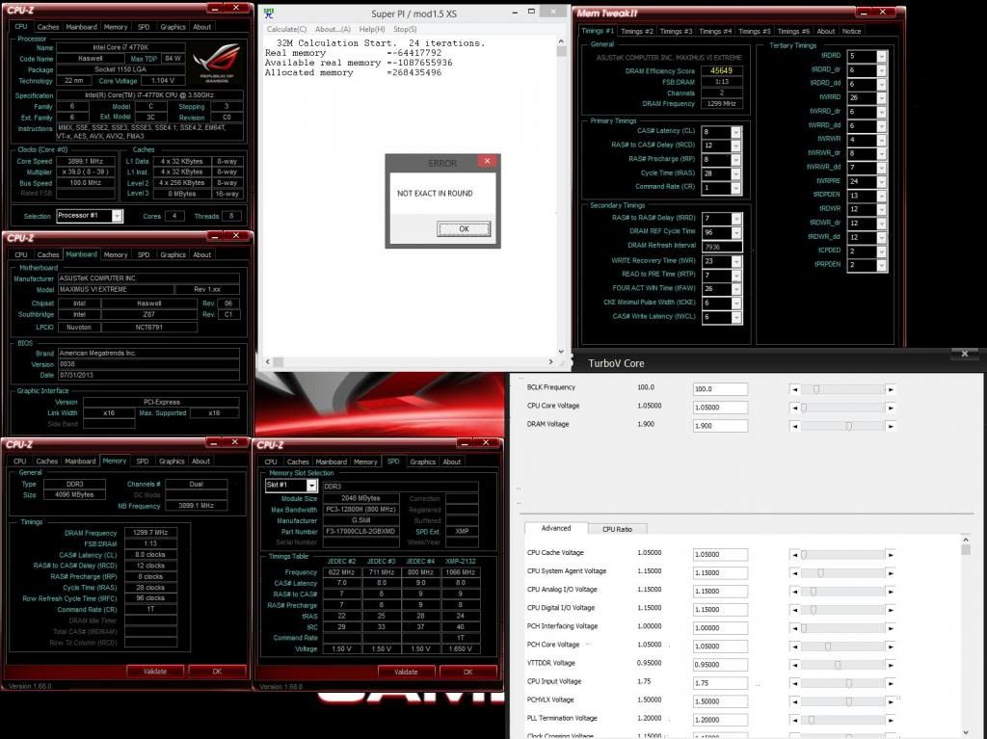The height and width of the screenshot is (739, 987).
Task: Open the CPU Ratio tab in TurboV
Action: 617,529
